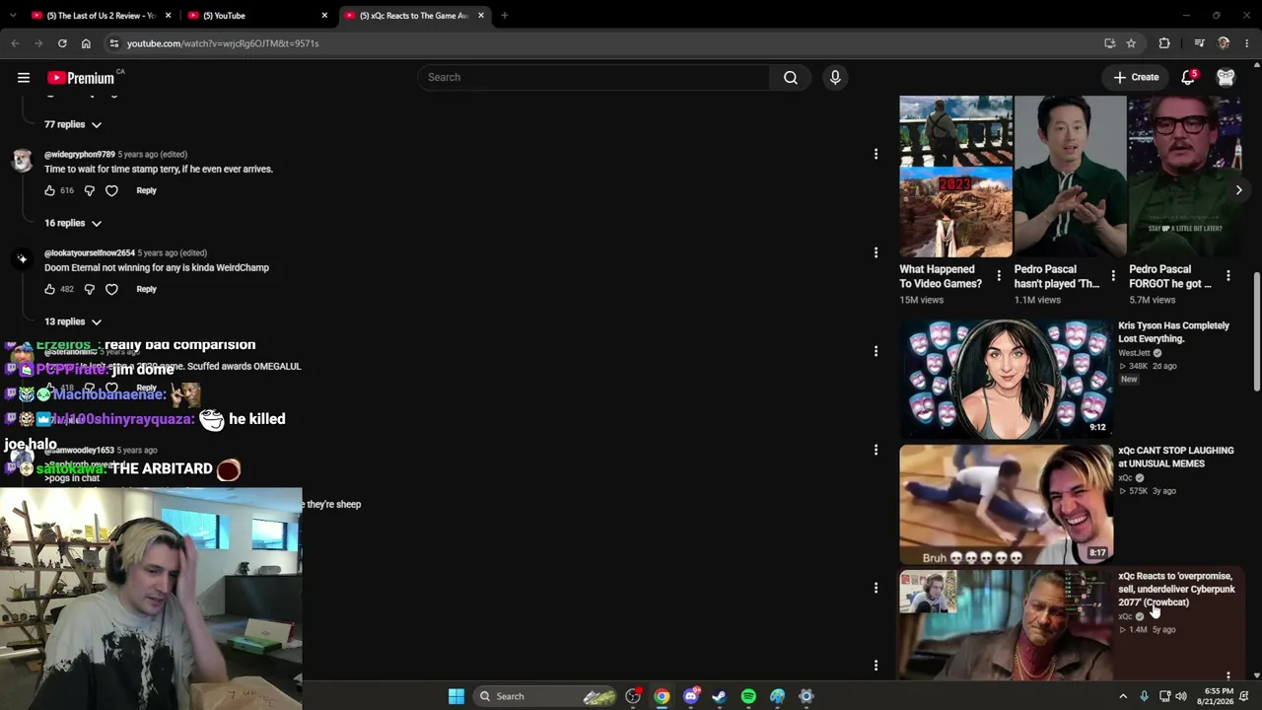Play the 'Pedro Pascal FORGOT he got' short
This screenshot has height=710, width=1262.
[1184, 177]
